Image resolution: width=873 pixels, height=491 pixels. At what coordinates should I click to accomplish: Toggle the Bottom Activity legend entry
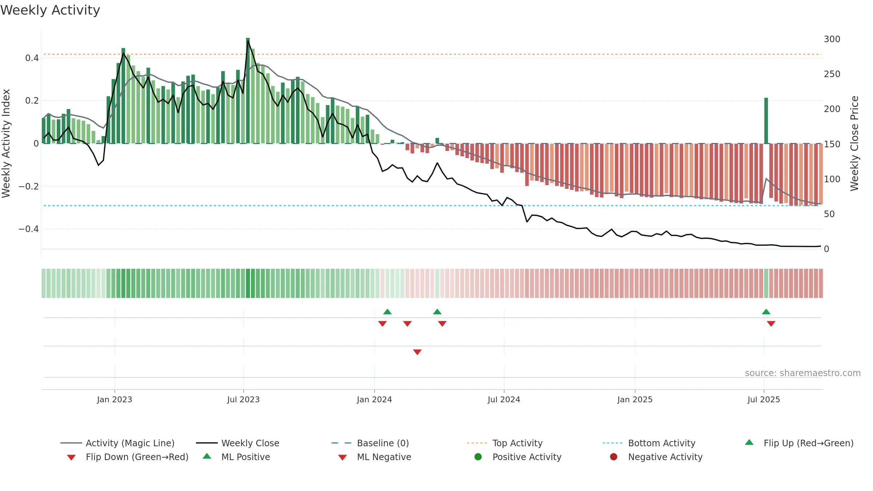(x=649, y=443)
